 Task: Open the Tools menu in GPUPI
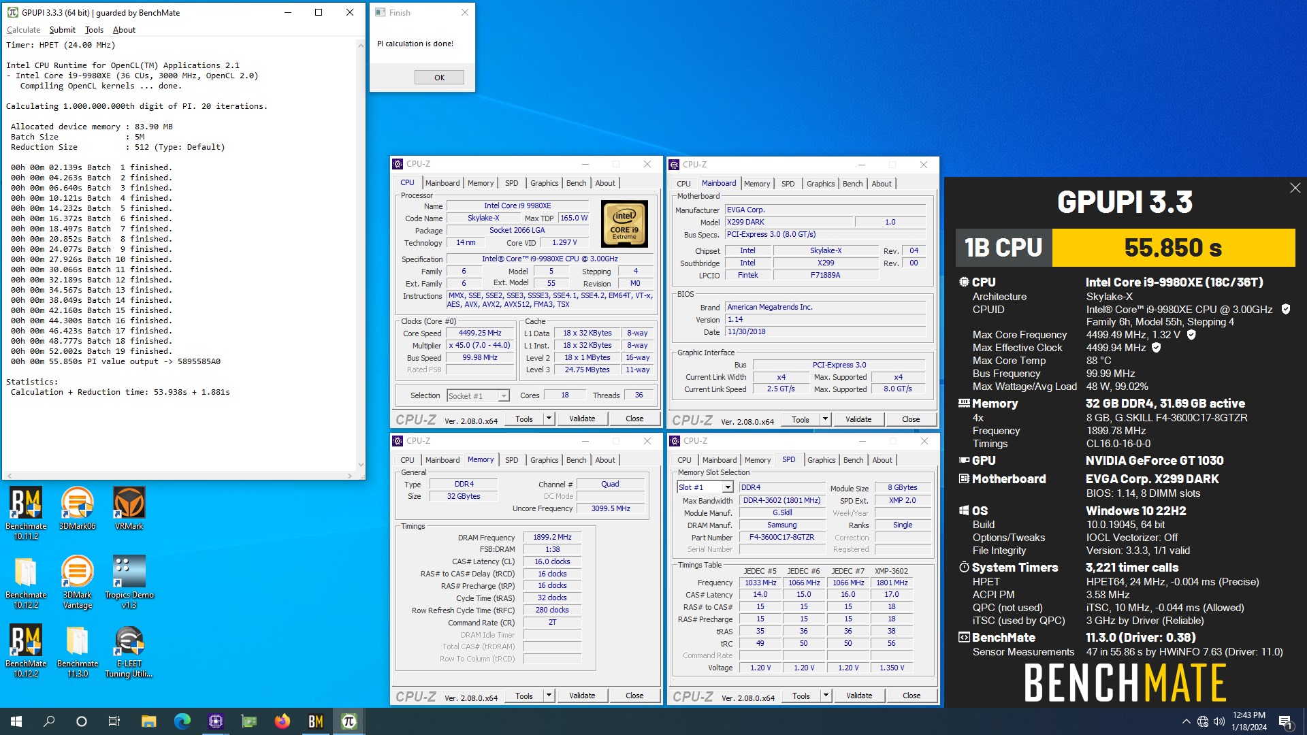(x=94, y=30)
